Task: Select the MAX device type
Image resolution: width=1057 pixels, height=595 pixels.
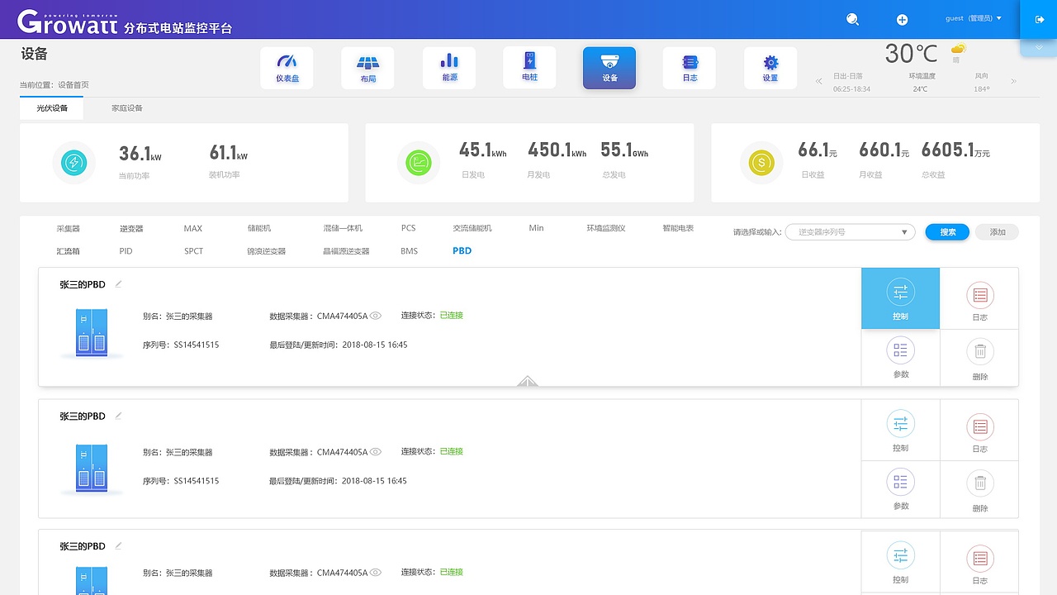Action: tap(192, 228)
